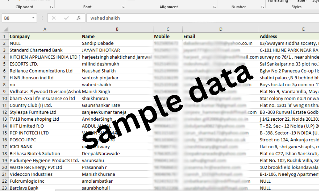
Task: Open the Insert Function fx dialog
Action: [79, 18]
